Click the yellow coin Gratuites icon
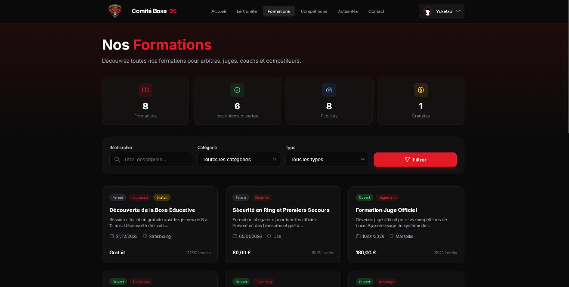The height and width of the screenshot is (287, 569). (x=421, y=90)
